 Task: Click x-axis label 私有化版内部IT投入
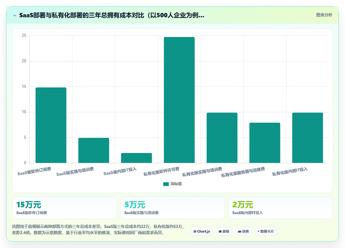(x=290, y=172)
